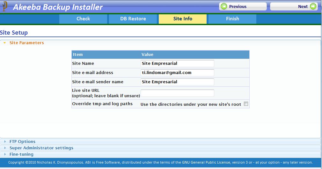Image resolution: width=322 pixels, height=169 pixels.
Task: Click the Value column header
Action: coord(147,55)
